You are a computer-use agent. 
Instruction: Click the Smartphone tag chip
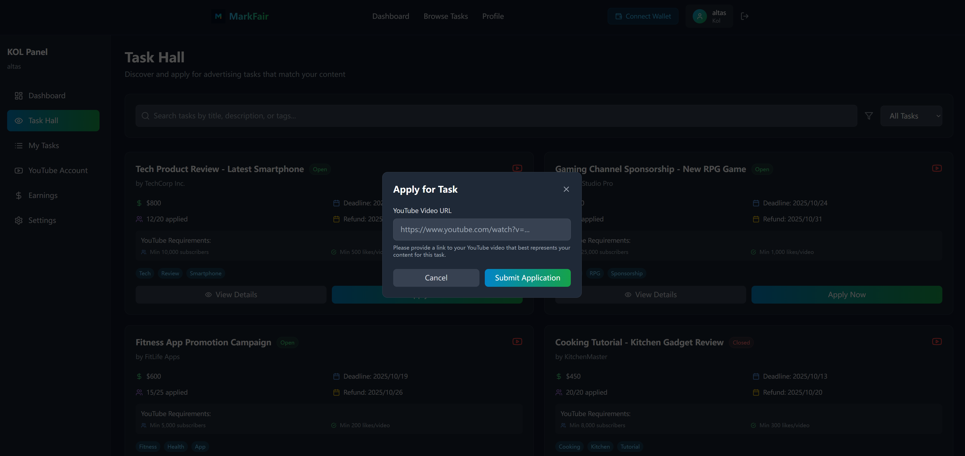coord(205,273)
